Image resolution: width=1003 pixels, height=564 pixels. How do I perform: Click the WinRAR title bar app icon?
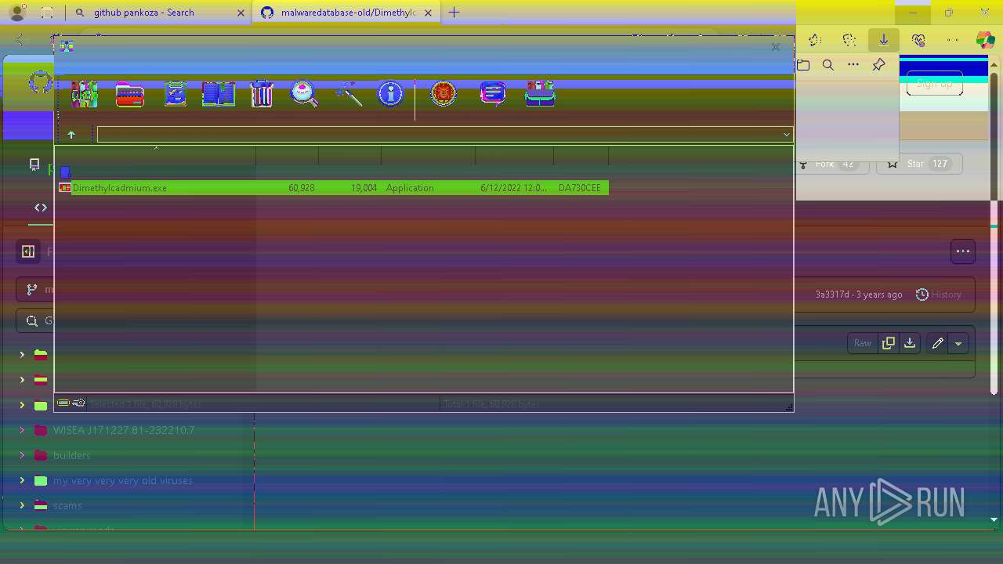pyautogui.click(x=67, y=46)
